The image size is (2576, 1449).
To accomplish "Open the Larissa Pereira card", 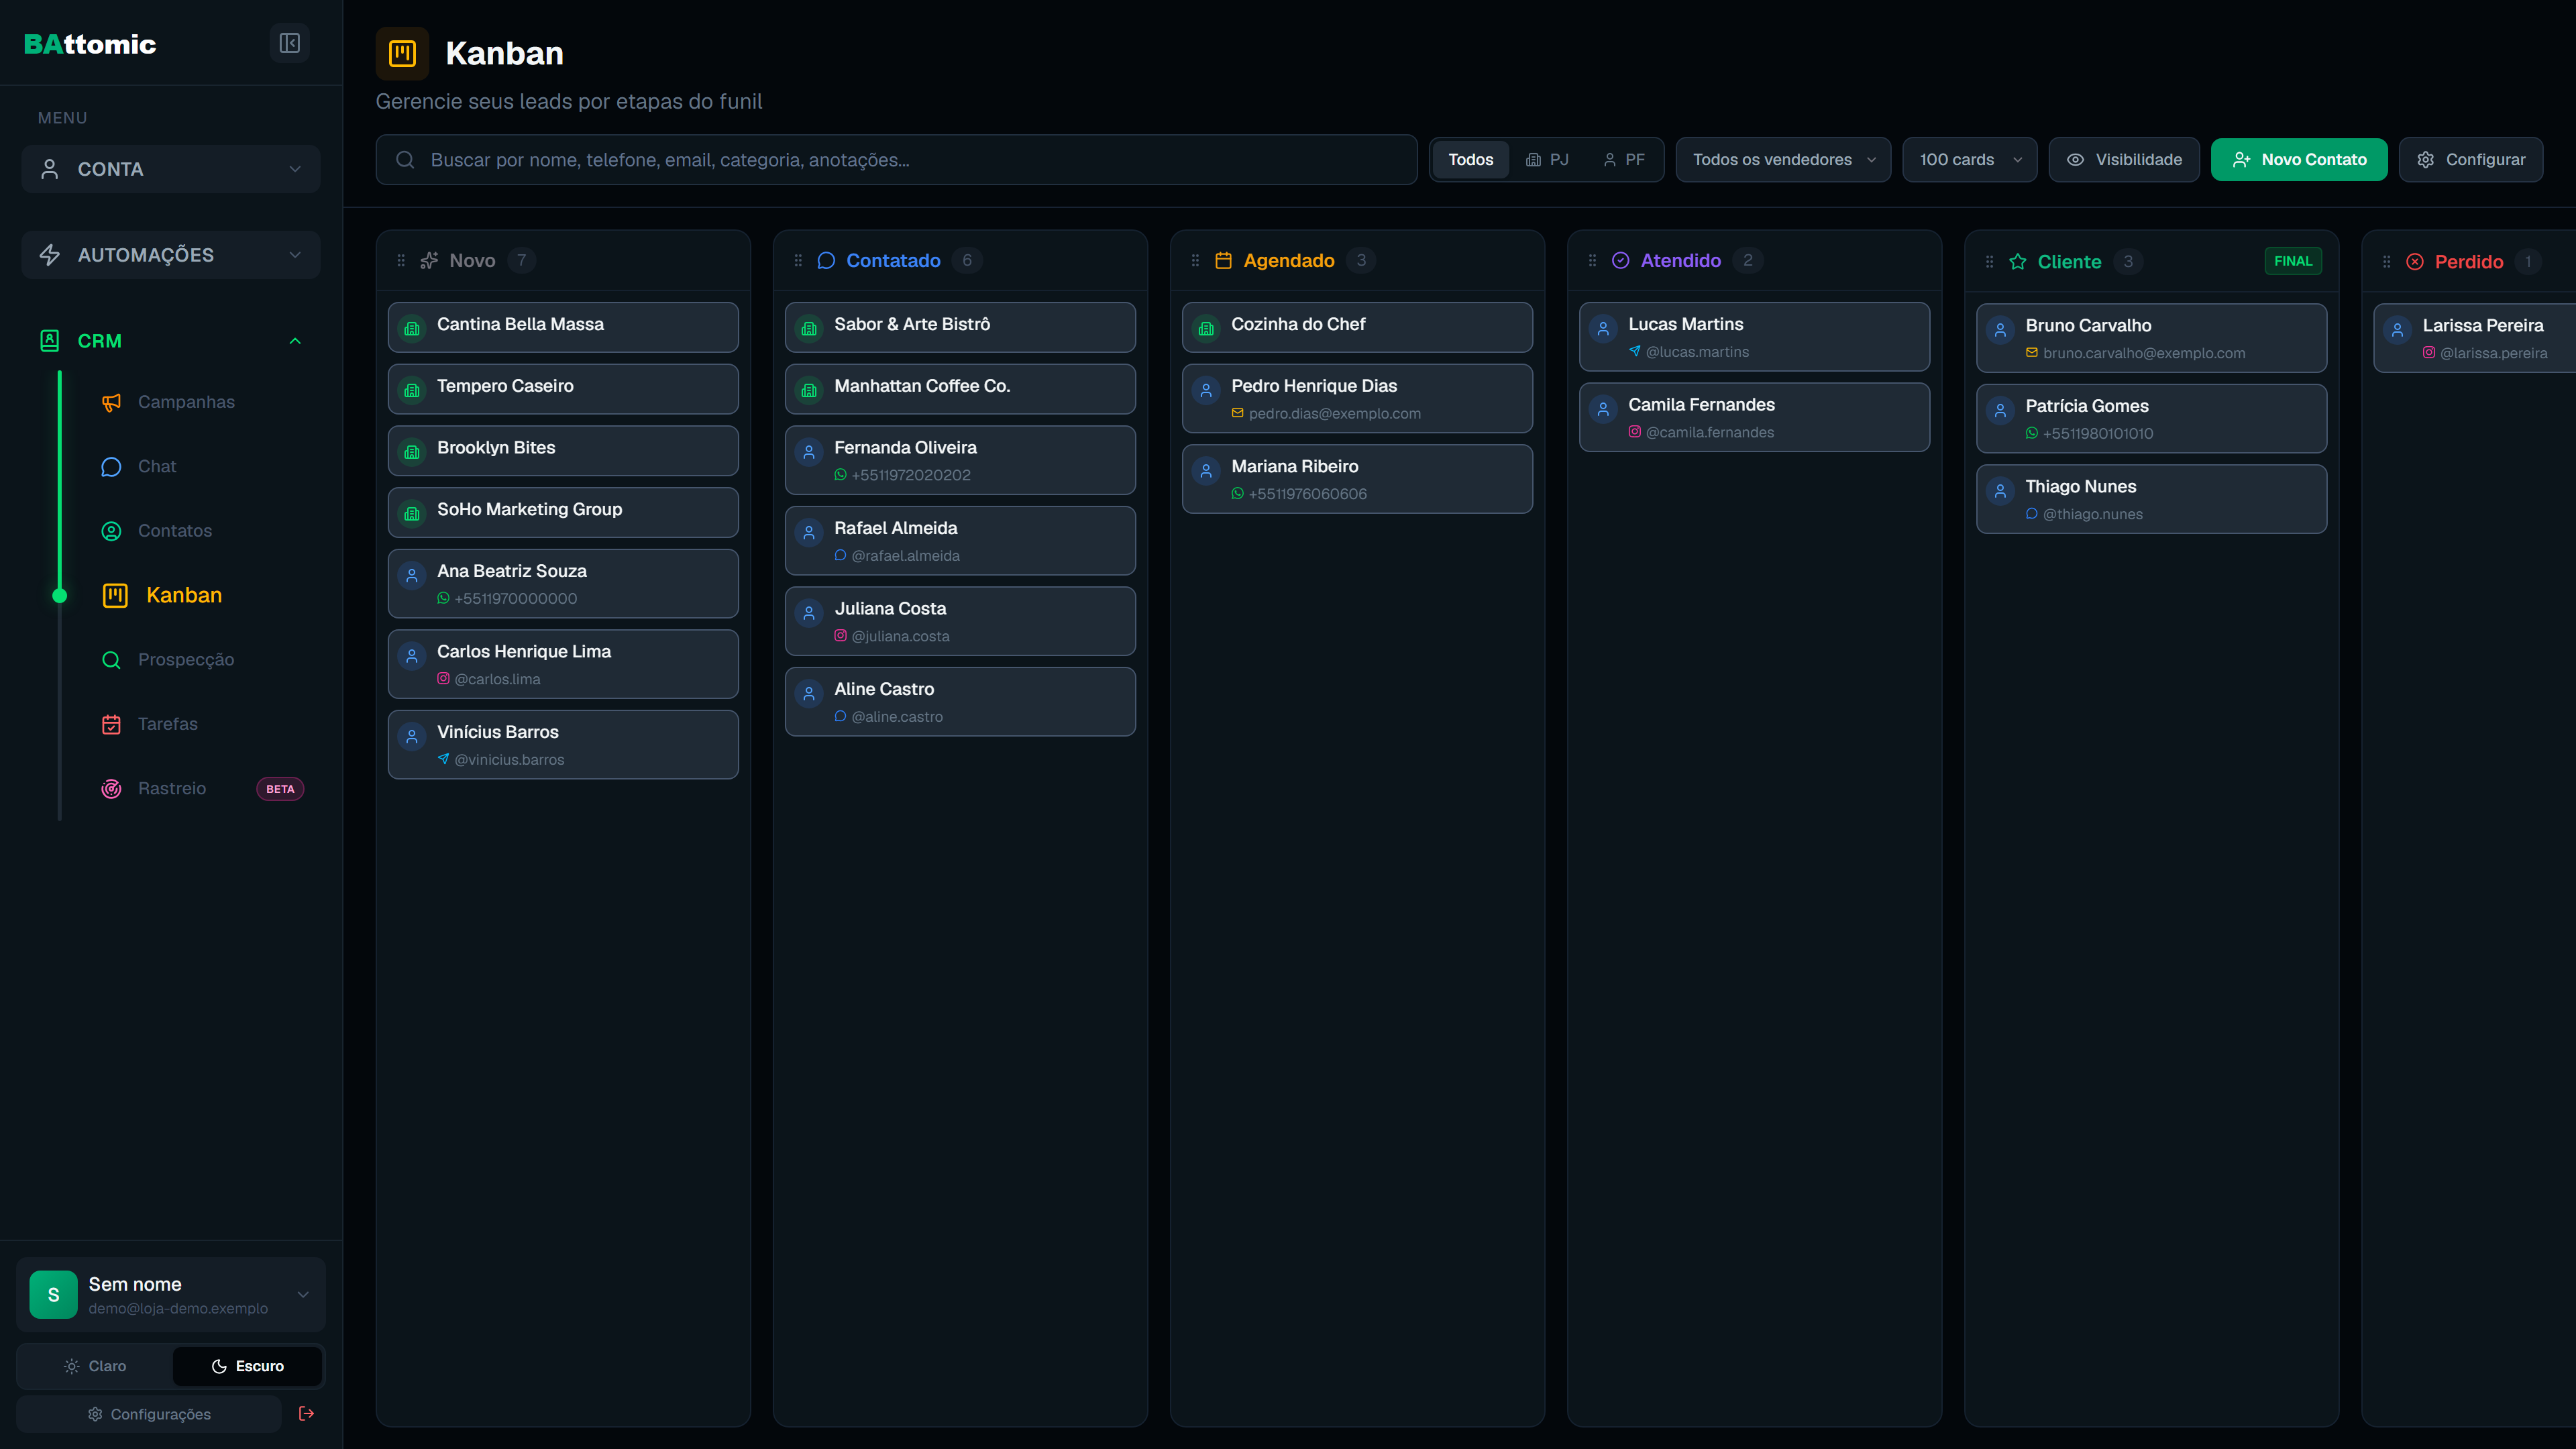I will click(x=2474, y=338).
